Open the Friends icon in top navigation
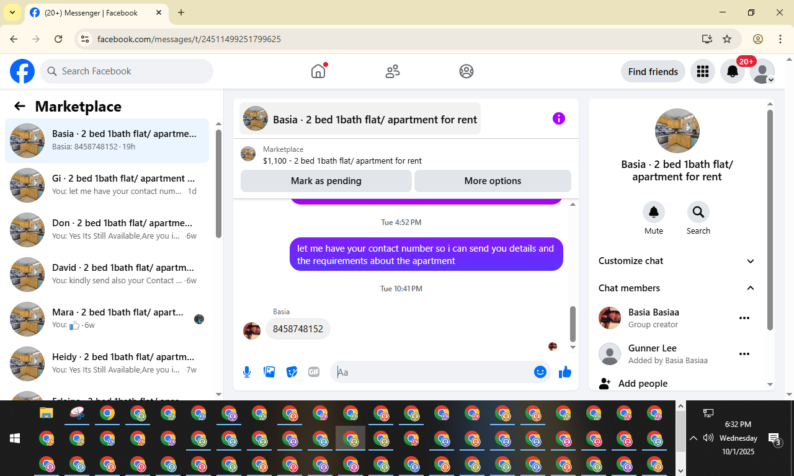Screen dimensions: 794x476 pos(393,71)
